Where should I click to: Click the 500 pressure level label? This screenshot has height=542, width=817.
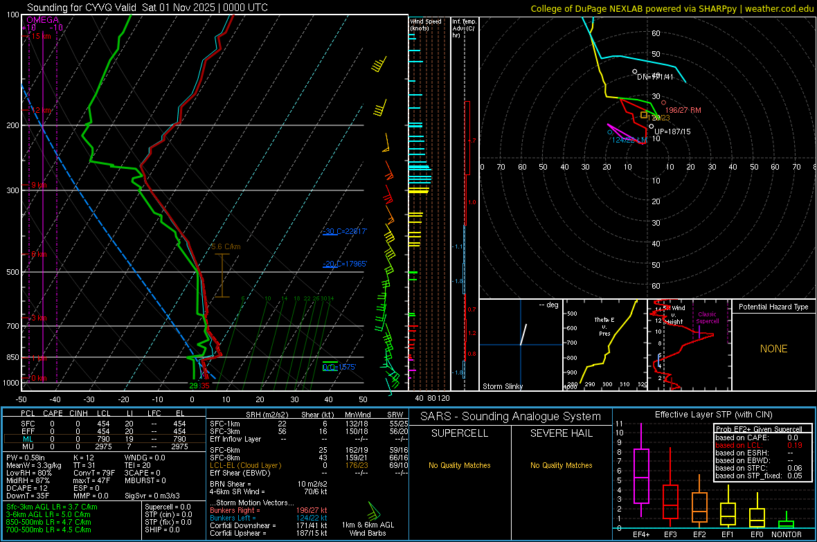click(x=12, y=272)
